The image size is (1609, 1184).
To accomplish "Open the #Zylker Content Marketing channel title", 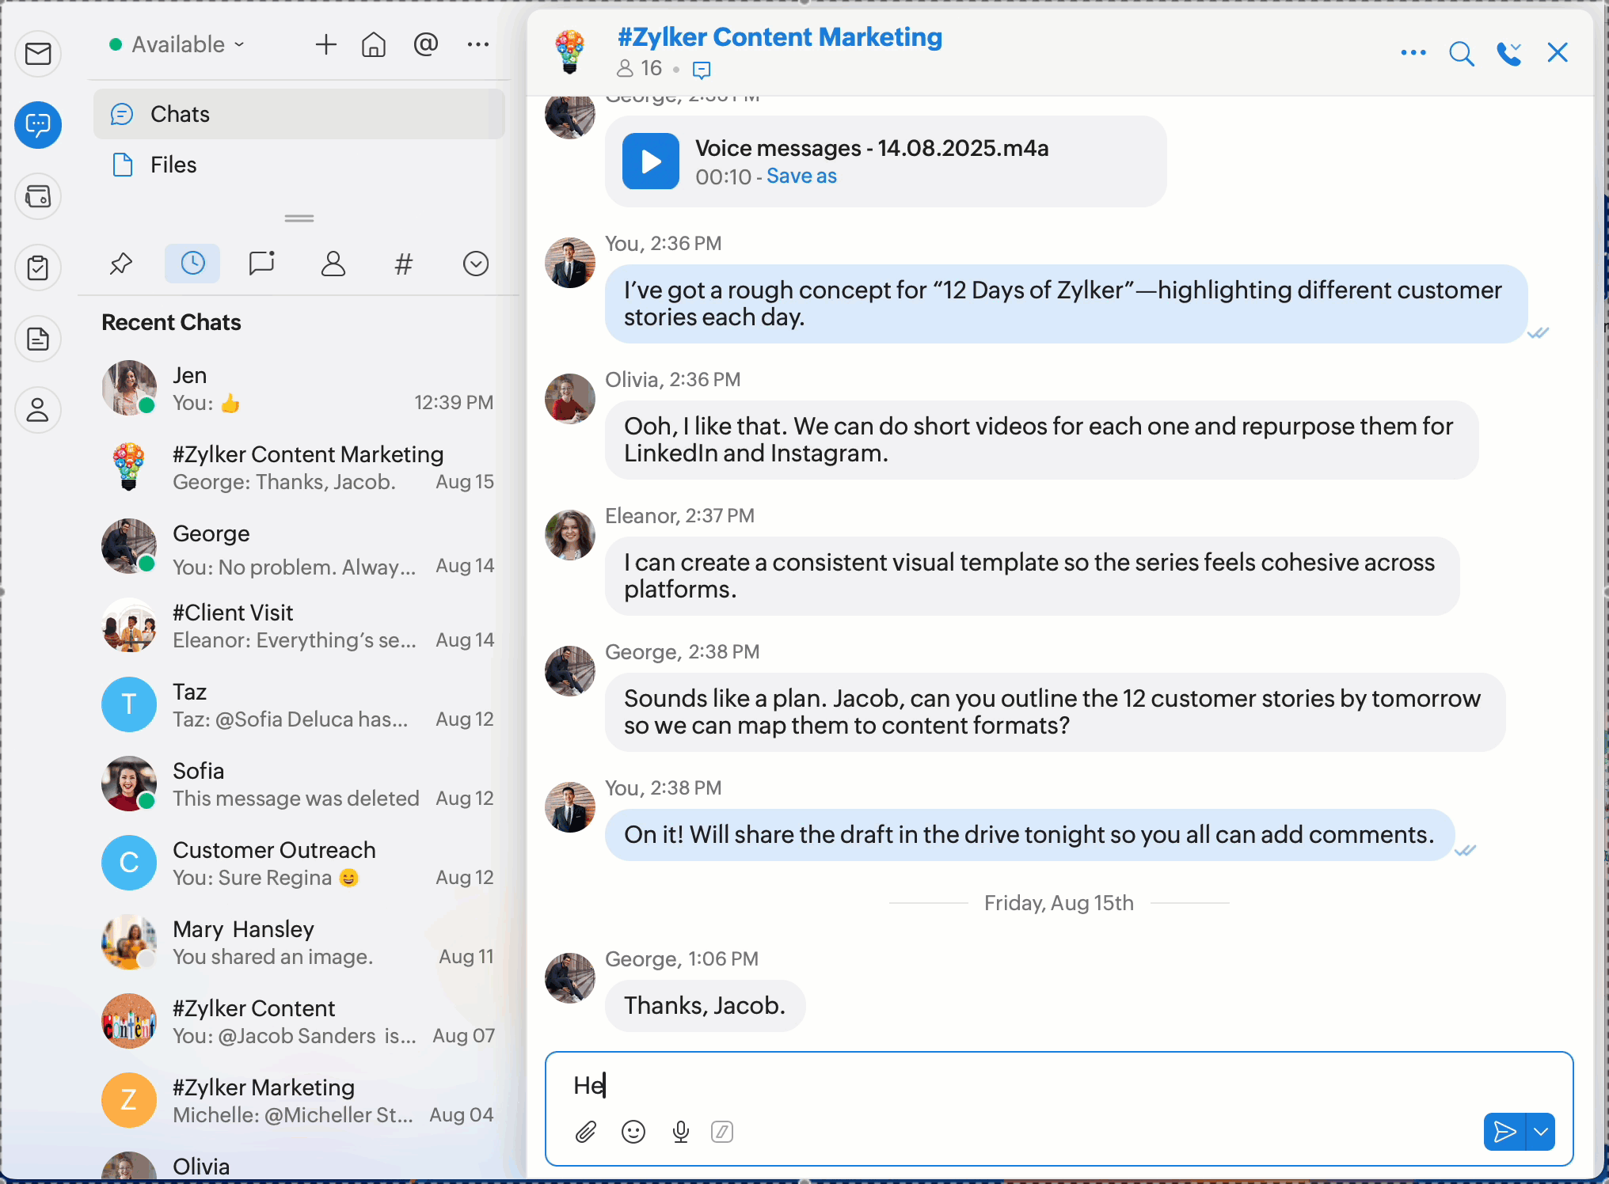I will (780, 37).
